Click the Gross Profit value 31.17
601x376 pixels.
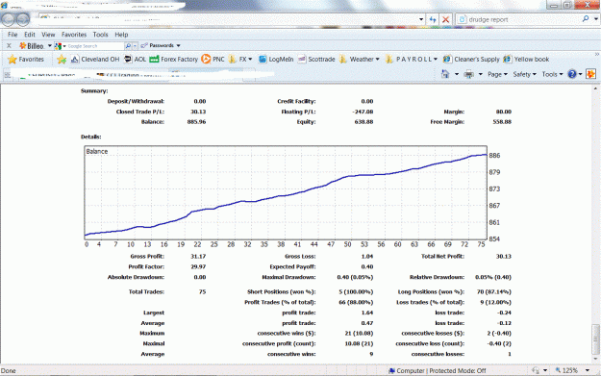coord(198,257)
